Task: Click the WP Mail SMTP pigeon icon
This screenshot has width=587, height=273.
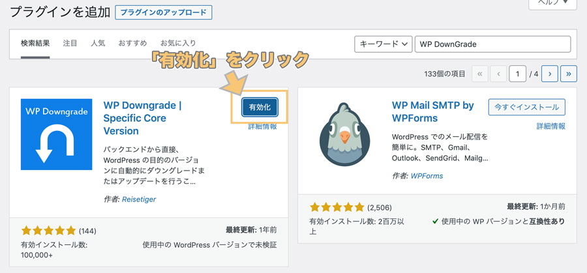Action: point(345,134)
